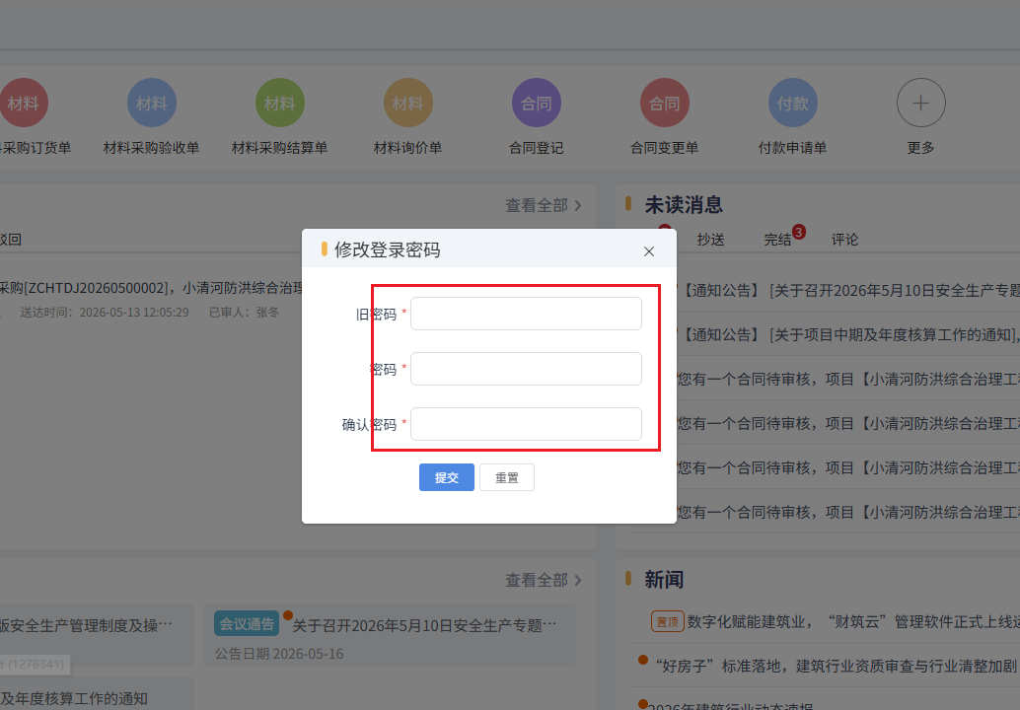
Task: Switch to the 完结 messages tab
Action: coord(777,240)
